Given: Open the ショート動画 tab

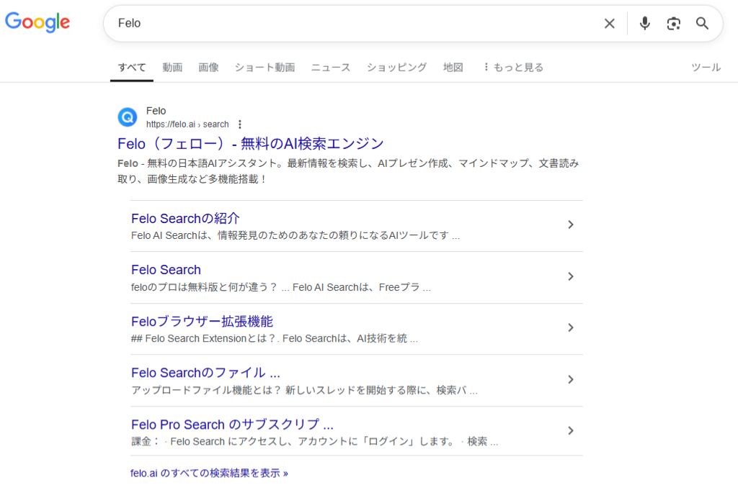Looking at the screenshot, I should coord(265,67).
